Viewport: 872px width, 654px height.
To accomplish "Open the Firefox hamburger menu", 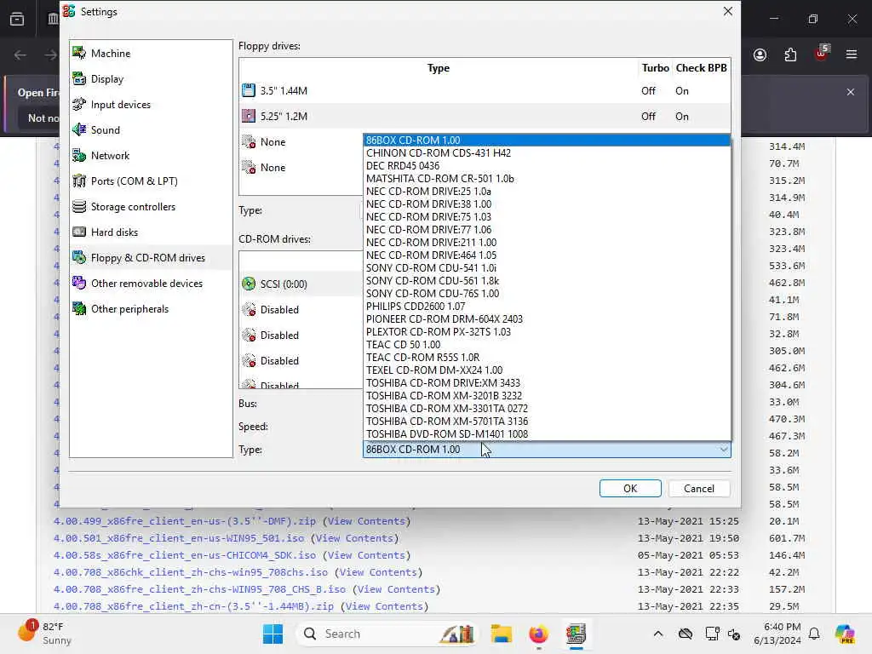I will point(851,54).
